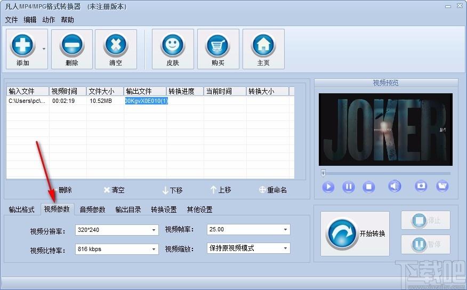This screenshot has height=290, width=467.
Task: Click the 清空 button below the file list
Action: tap(114, 190)
